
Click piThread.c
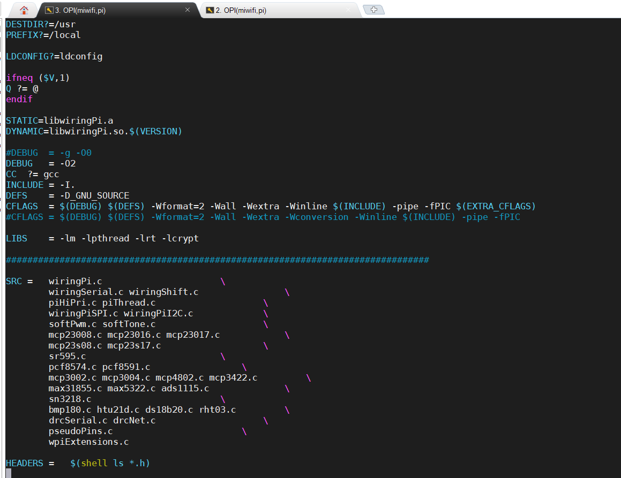(x=129, y=302)
